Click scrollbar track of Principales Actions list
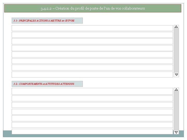 coord(176,51)
